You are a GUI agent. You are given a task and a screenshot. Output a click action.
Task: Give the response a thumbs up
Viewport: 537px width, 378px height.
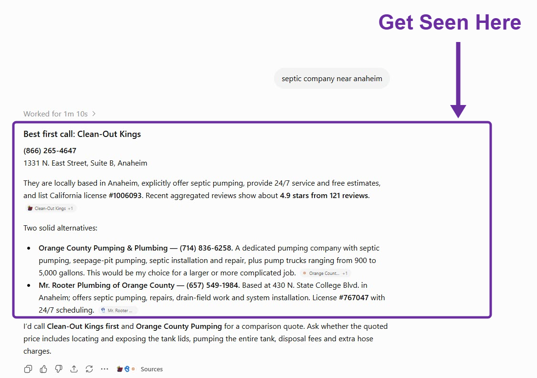tap(43, 369)
